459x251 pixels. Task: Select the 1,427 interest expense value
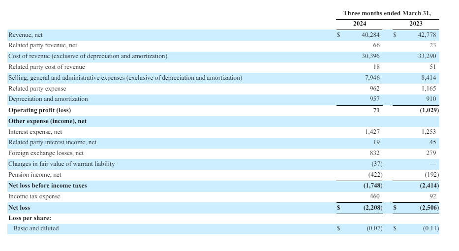pos(372,132)
